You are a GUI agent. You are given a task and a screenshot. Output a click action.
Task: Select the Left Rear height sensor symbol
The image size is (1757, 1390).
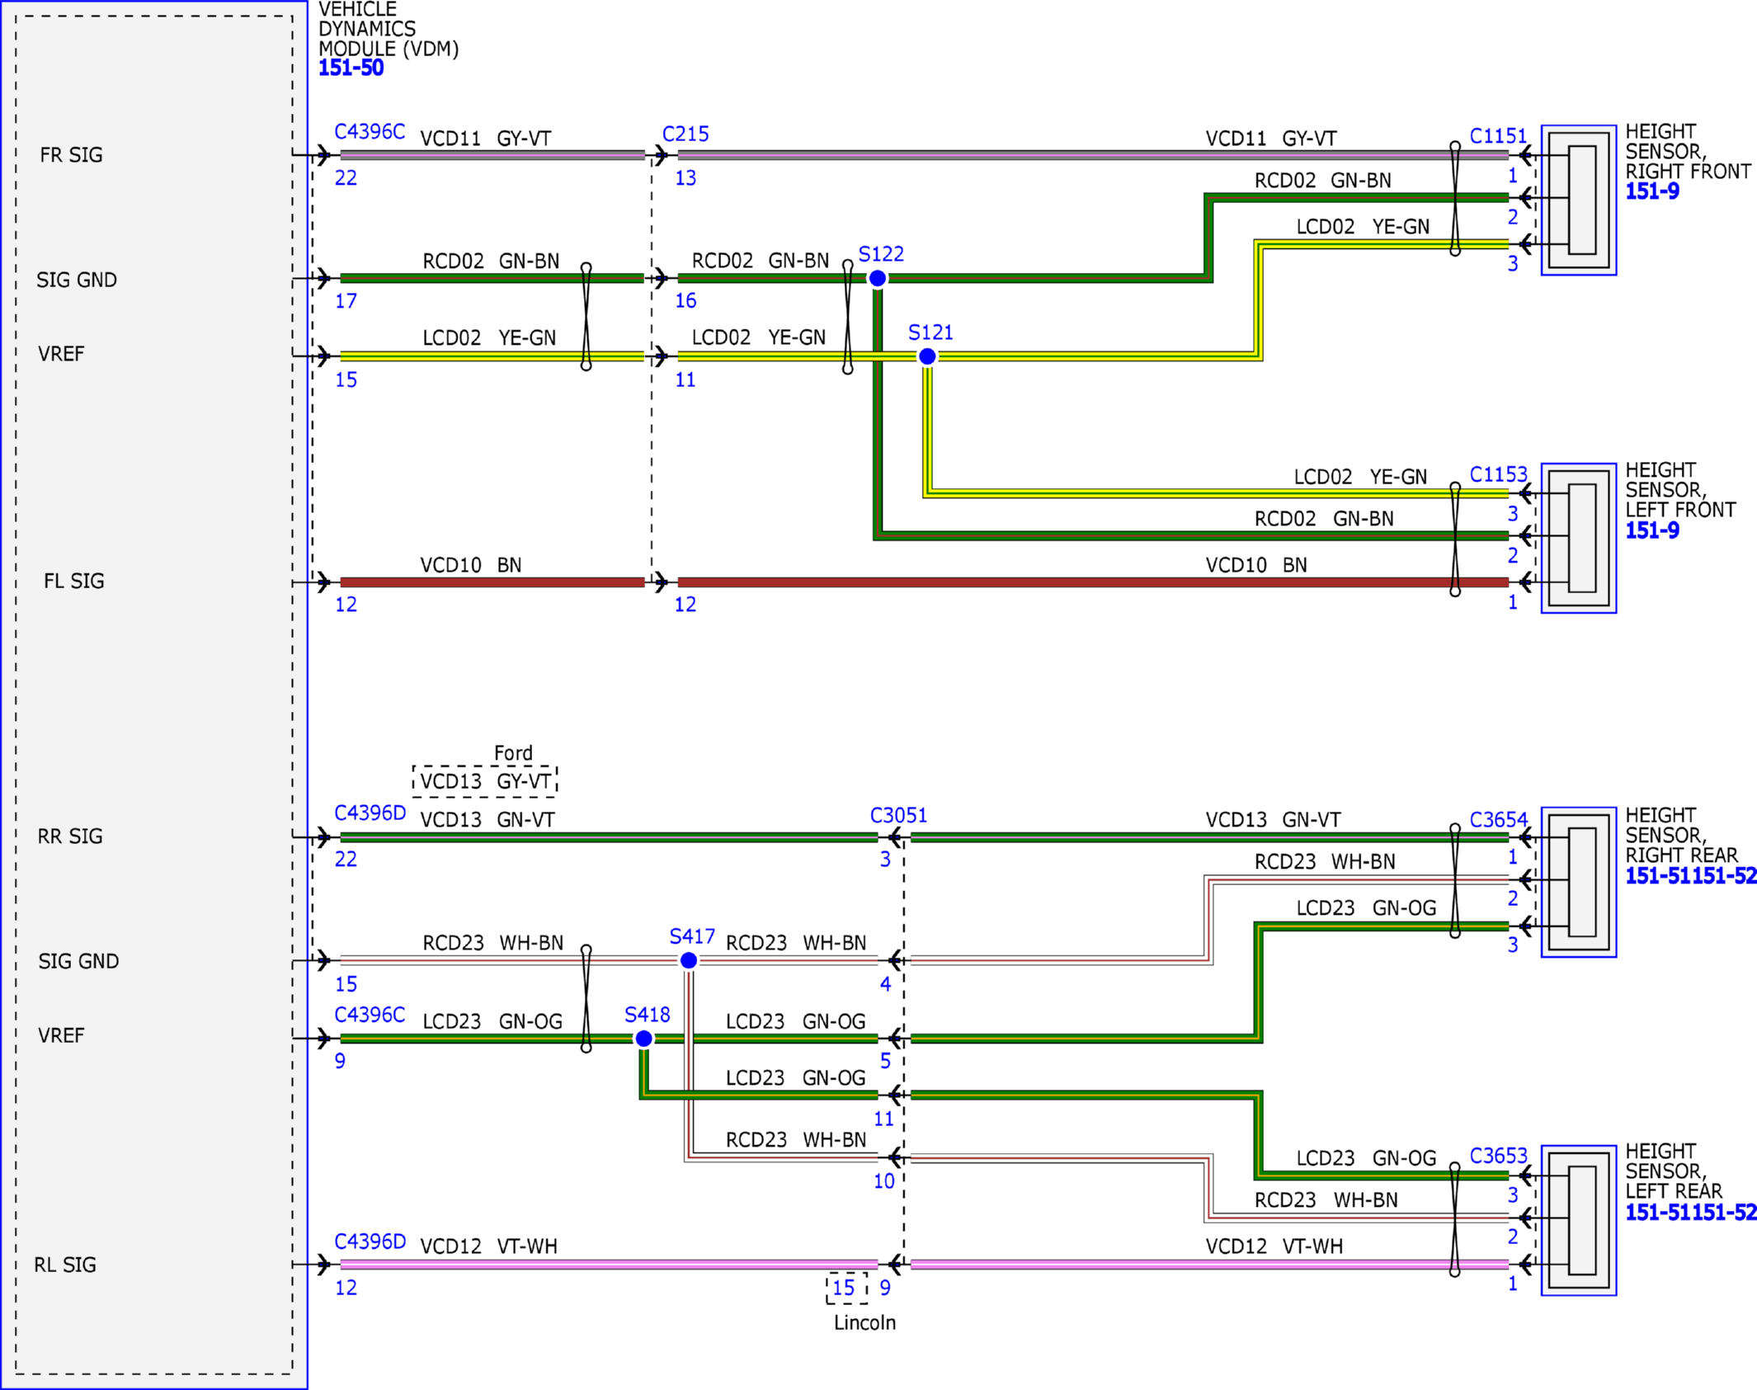(x=1579, y=1220)
